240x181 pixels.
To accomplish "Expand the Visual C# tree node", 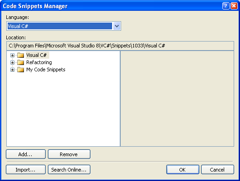I will 12,55.
